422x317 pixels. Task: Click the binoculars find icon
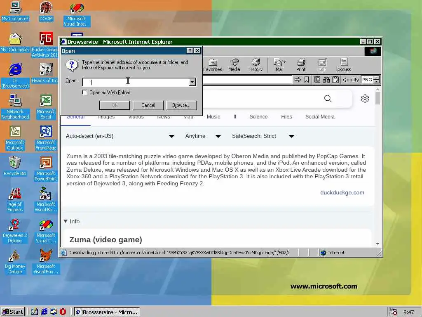coord(326,80)
